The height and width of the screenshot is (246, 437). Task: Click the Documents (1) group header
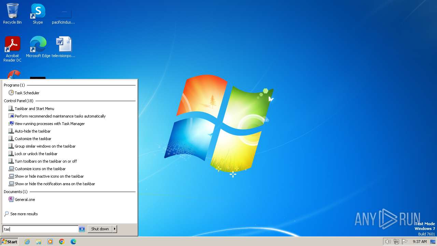[x=16, y=192]
